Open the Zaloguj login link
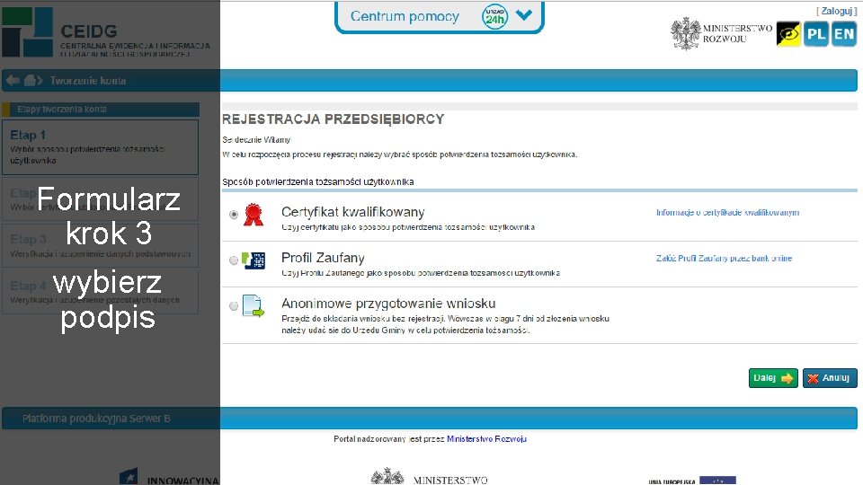Screen dimensions: 863x485 click(837, 11)
